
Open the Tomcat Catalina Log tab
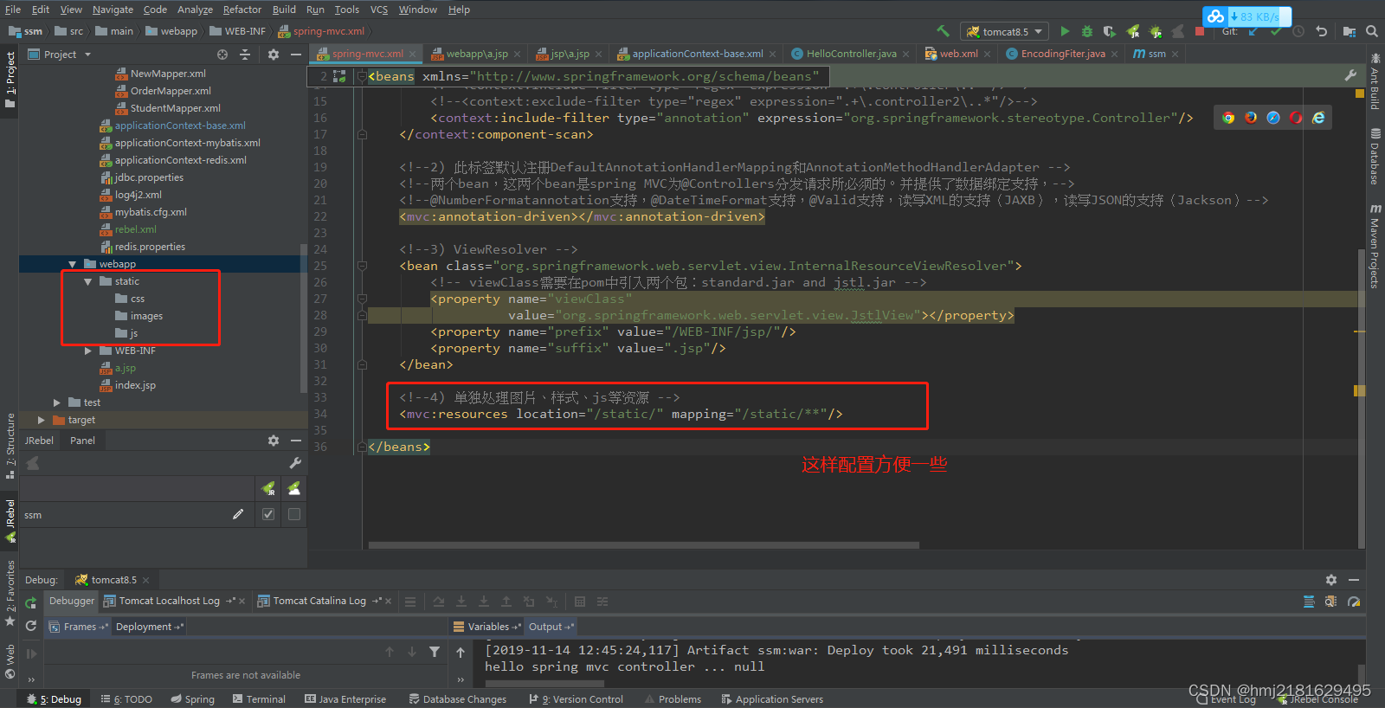coord(319,601)
